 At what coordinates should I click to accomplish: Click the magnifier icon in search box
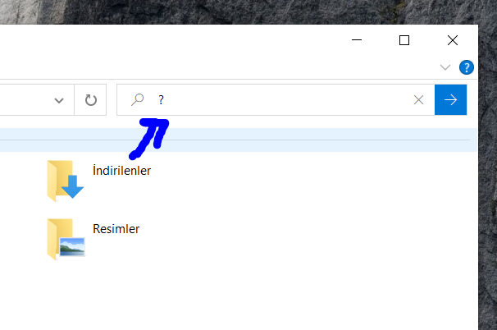click(138, 99)
